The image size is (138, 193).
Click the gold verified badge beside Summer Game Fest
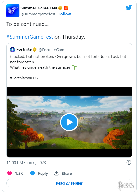tap(60, 8)
